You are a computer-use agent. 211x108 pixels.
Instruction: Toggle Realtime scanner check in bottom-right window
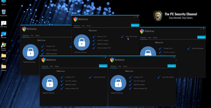(131, 85)
